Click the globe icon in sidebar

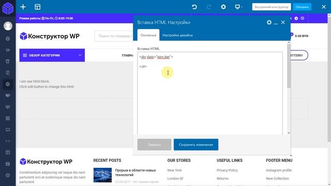point(8,39)
